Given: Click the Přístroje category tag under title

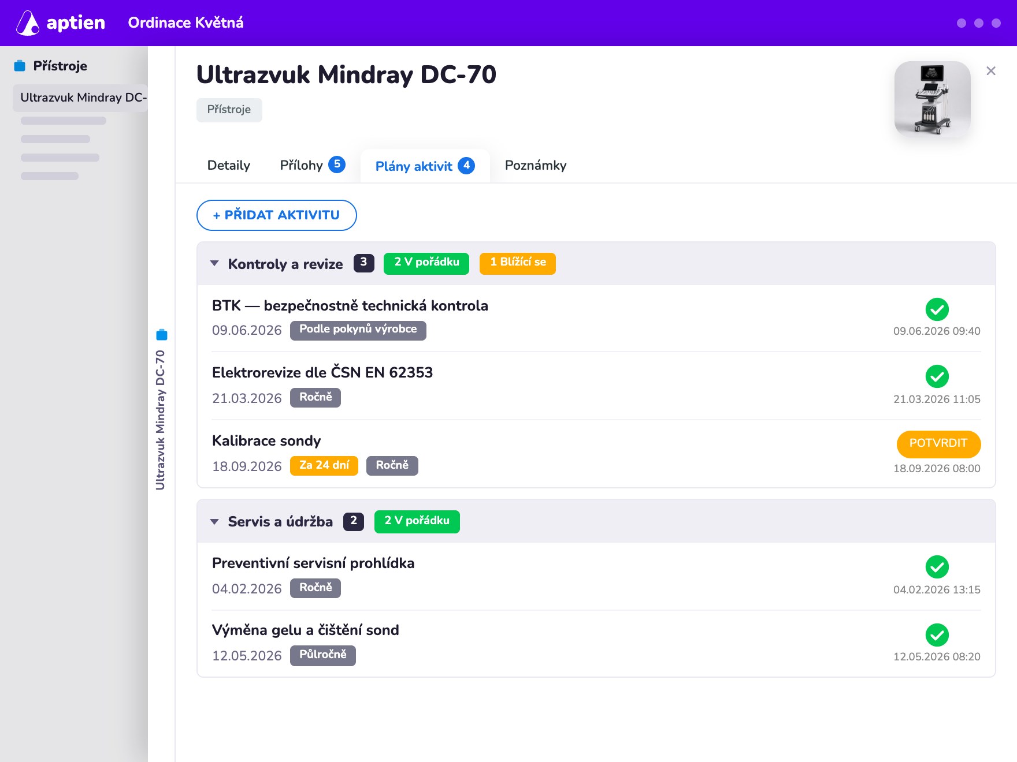Looking at the screenshot, I should [x=229, y=110].
